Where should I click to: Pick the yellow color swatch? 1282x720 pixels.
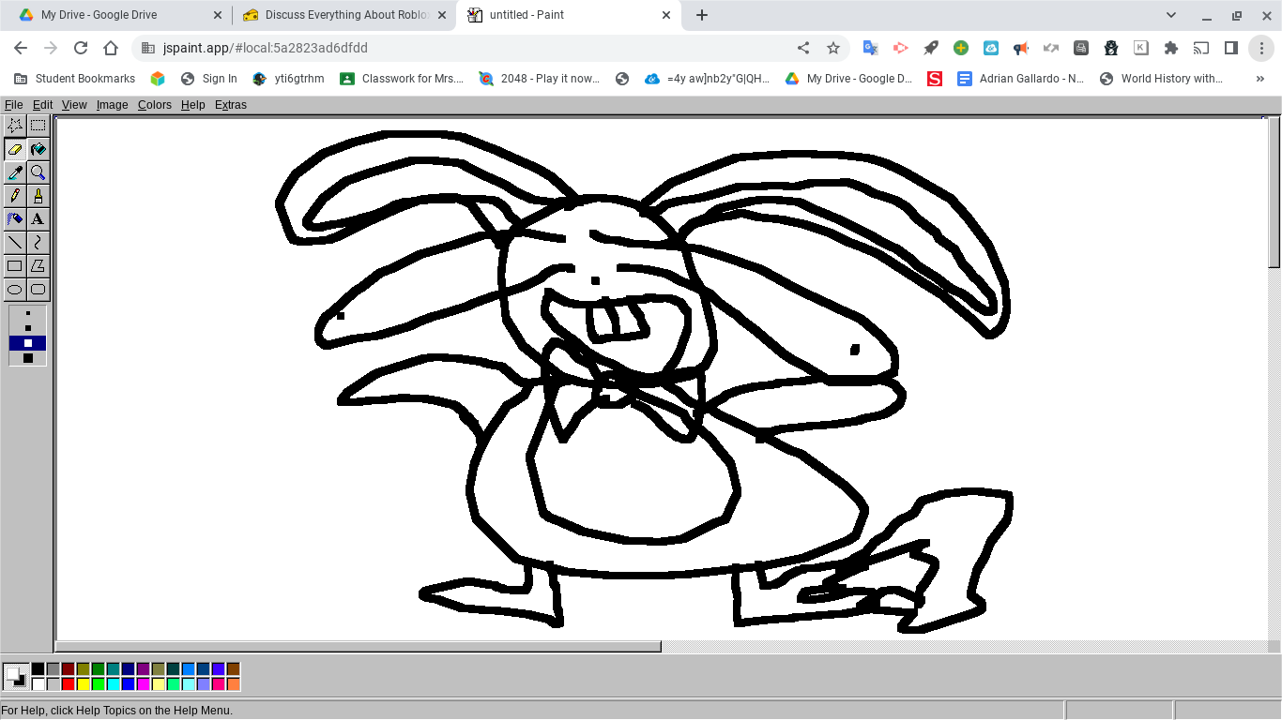click(x=84, y=684)
